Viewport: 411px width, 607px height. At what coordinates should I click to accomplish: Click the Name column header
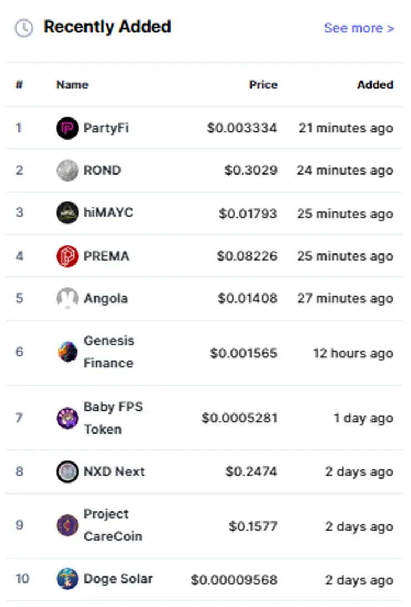[x=72, y=84]
